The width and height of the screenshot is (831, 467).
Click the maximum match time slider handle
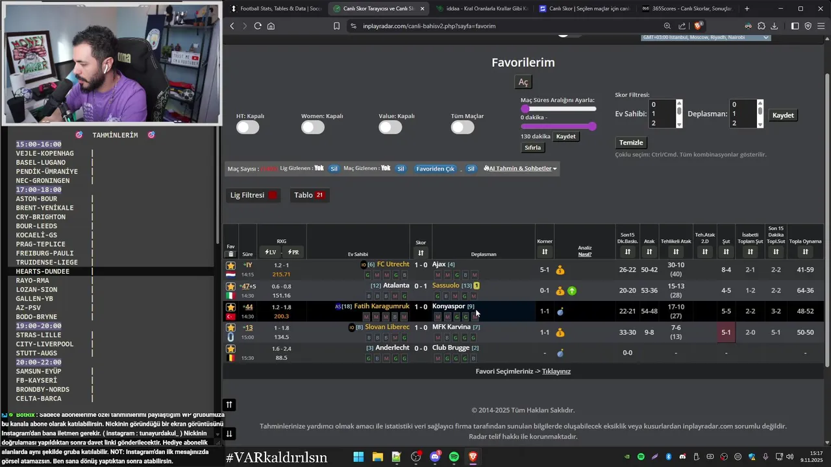[592, 126]
